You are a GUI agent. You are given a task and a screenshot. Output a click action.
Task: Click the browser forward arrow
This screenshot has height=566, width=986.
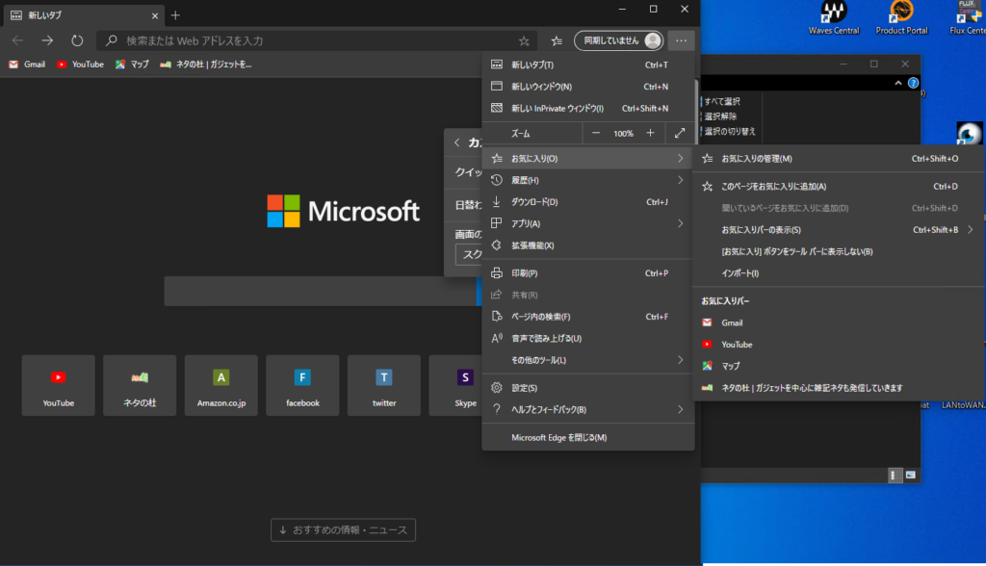(47, 40)
